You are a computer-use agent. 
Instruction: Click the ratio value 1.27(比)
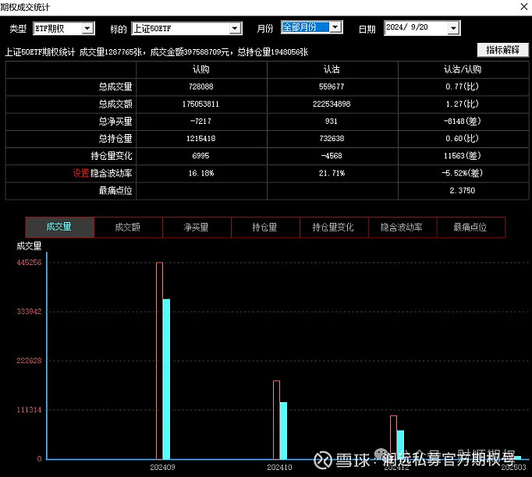coord(462,104)
